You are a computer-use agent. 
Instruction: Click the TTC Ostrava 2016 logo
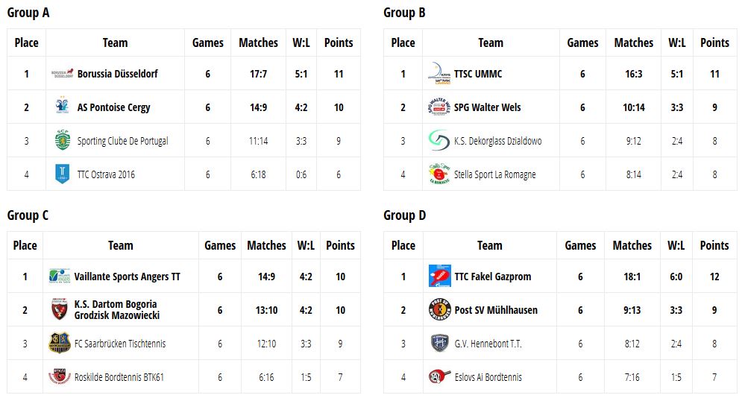pos(62,174)
